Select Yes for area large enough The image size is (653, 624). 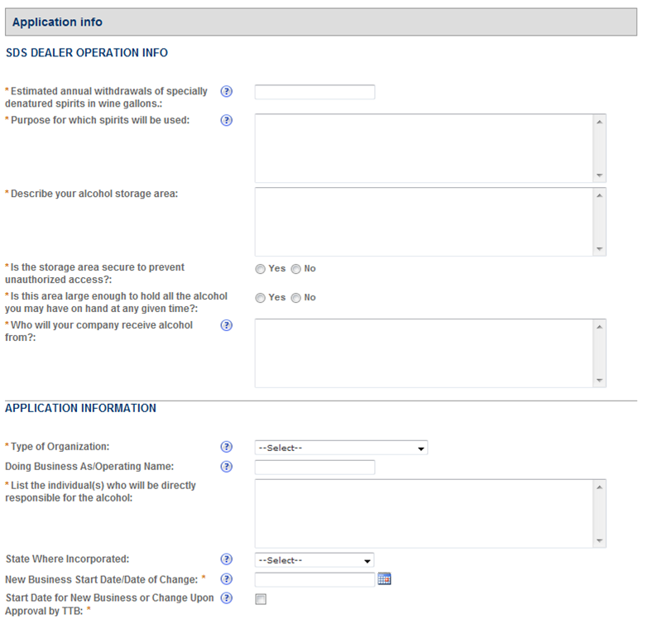point(260,298)
